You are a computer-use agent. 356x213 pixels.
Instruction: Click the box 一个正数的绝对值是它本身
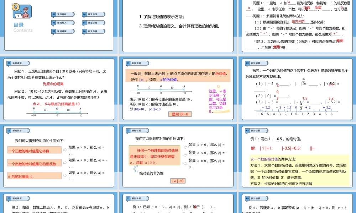[34, 150]
